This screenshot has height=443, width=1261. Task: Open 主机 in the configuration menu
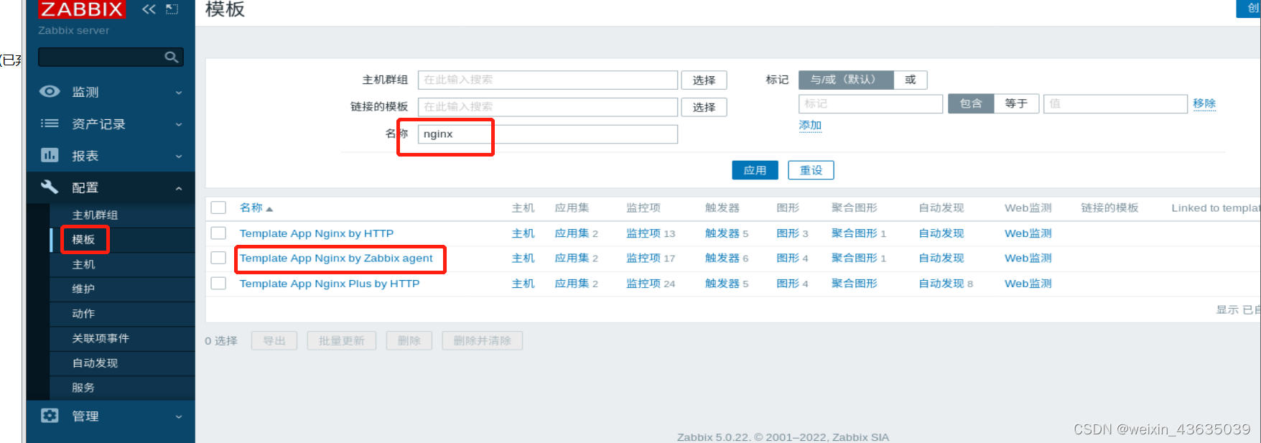coord(83,264)
